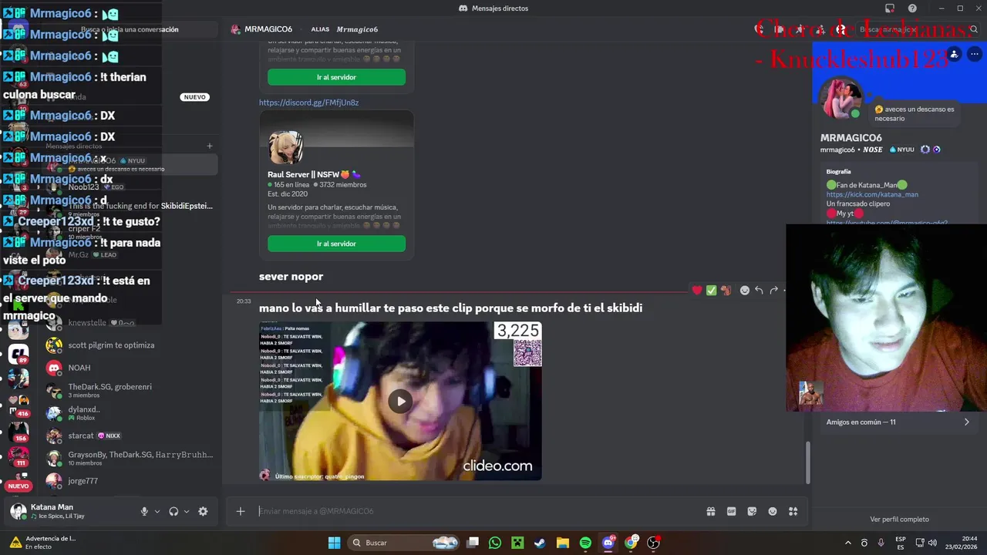
Task: Open Minecraft from the taskbar
Action: tap(517, 543)
